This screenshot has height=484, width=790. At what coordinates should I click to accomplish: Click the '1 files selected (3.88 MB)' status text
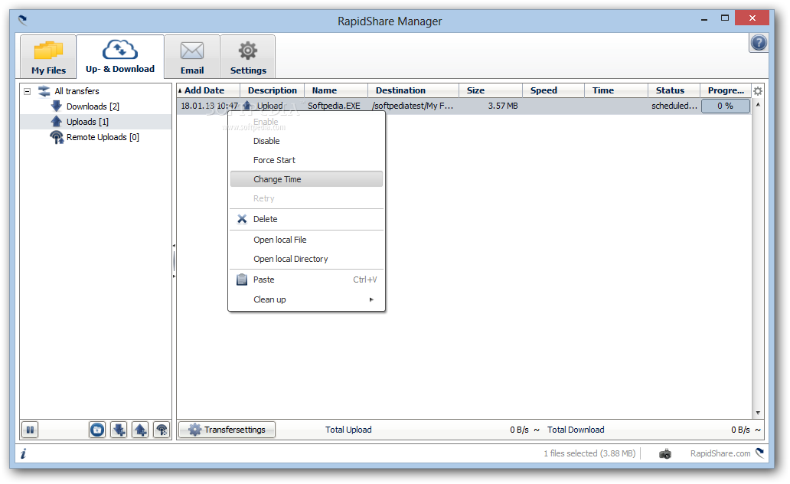coord(589,453)
